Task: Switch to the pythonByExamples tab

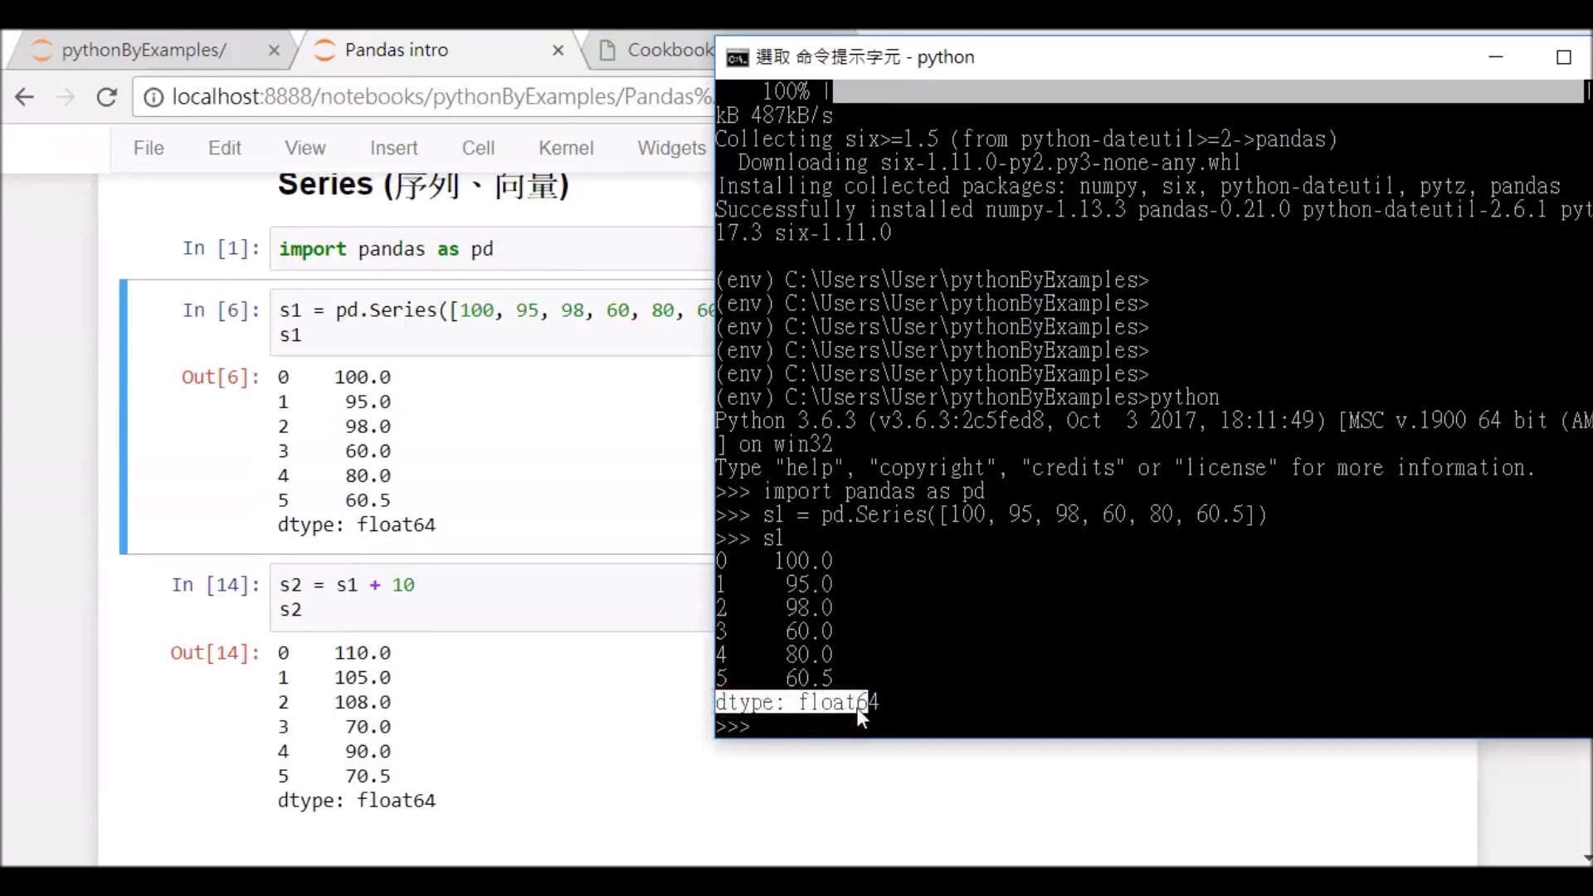Action: (145, 50)
